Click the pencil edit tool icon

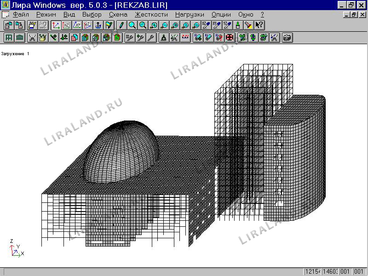pos(121,25)
